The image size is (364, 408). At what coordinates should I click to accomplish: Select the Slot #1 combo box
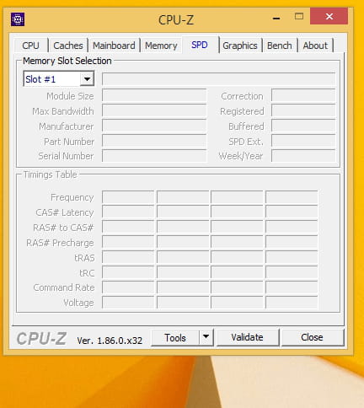(59, 79)
